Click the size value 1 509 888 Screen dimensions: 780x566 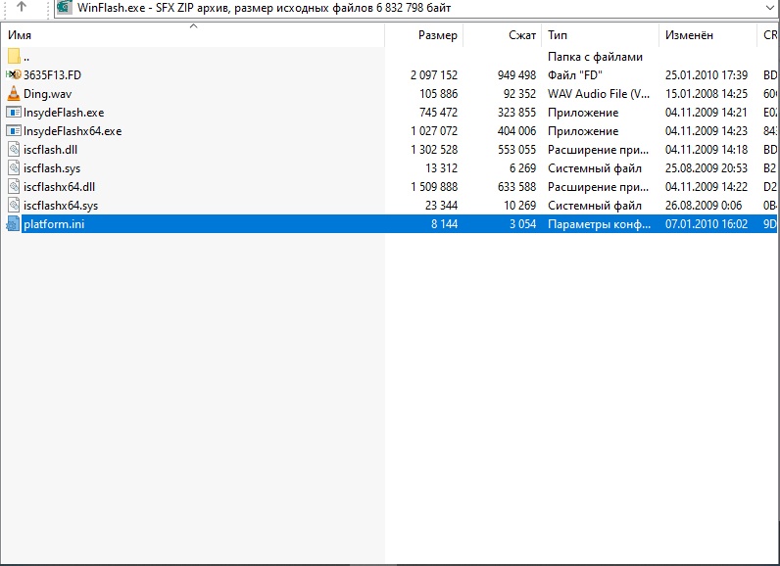434,187
